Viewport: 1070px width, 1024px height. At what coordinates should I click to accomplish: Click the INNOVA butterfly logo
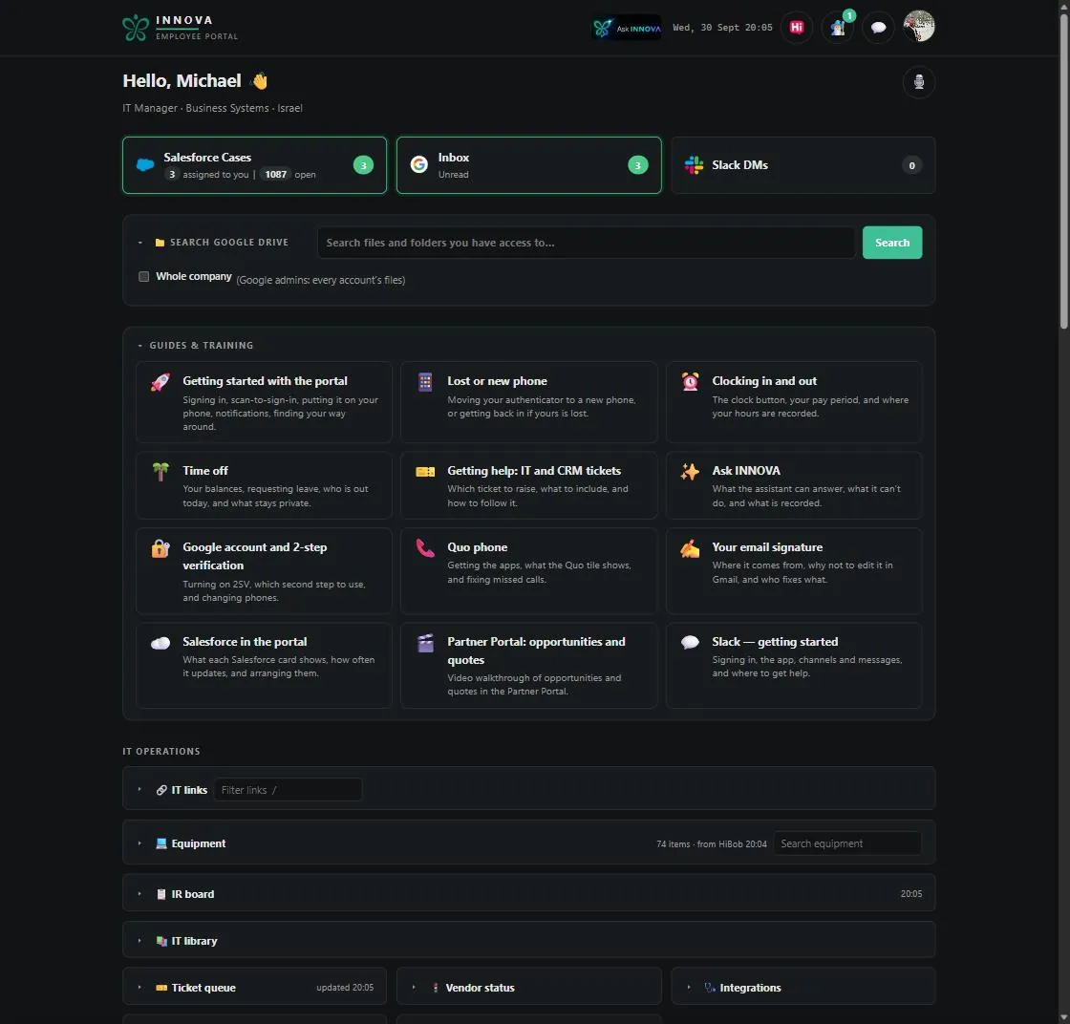(x=135, y=28)
